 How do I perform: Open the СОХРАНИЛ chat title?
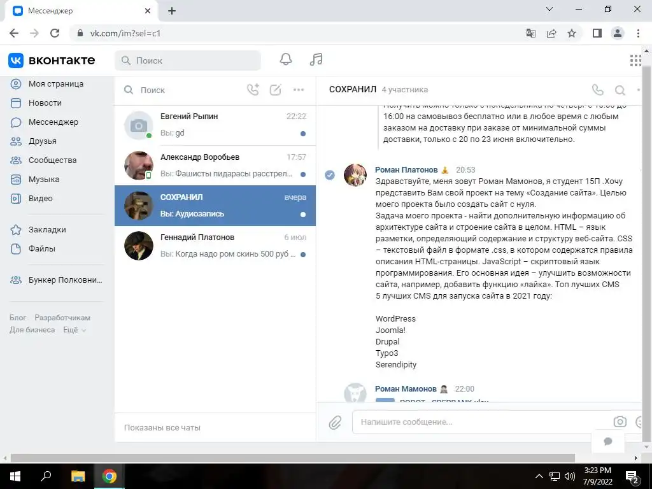tap(353, 89)
